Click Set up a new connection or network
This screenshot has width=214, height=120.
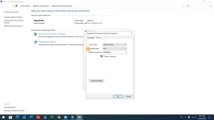pyautogui.click(x=52, y=34)
